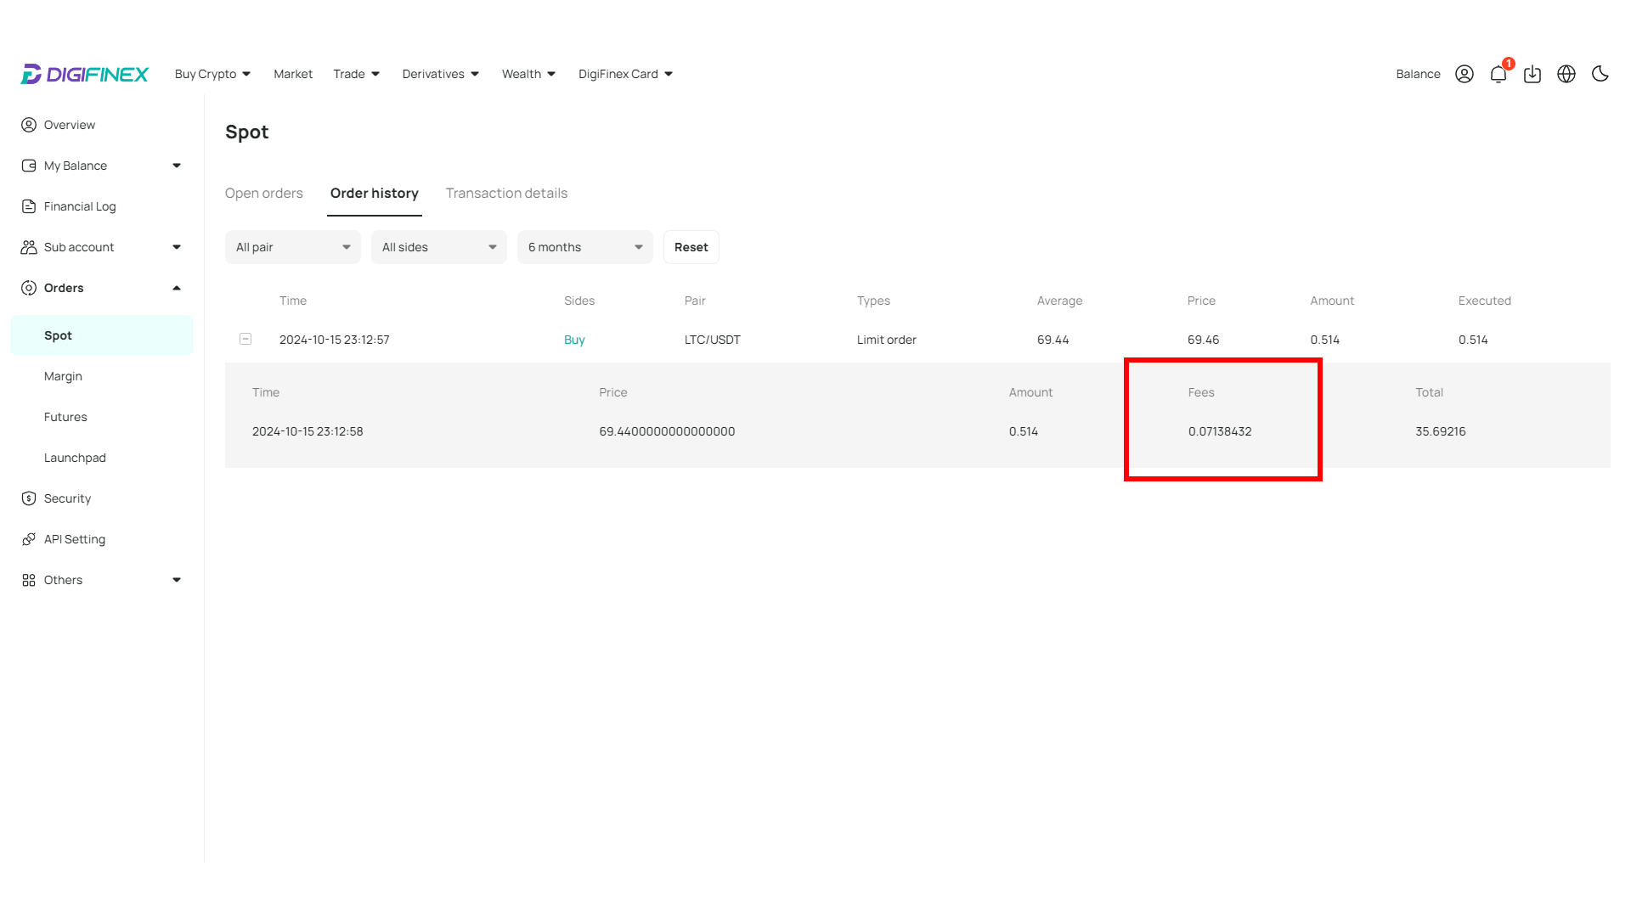Click the My Balance wallet icon

point(29,166)
